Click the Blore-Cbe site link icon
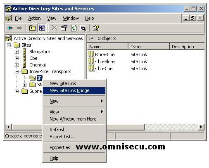The image size is (209, 168). coord(91,54)
